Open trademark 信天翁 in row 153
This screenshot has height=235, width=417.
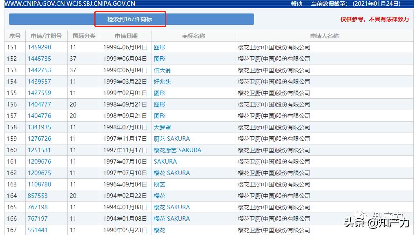point(162,70)
